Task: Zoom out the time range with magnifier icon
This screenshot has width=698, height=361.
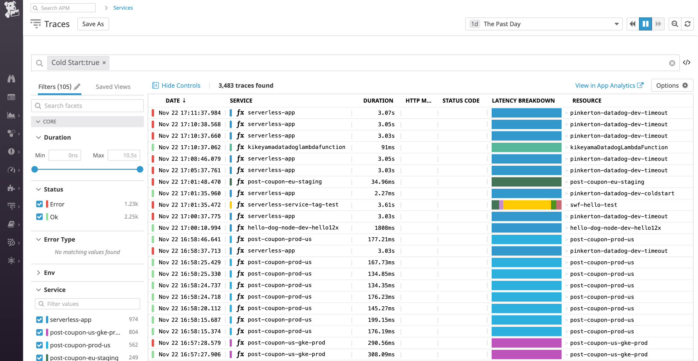Action: (x=674, y=24)
